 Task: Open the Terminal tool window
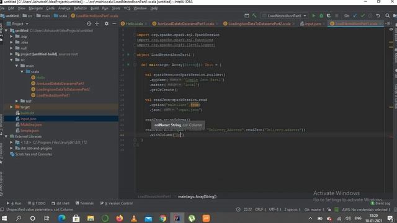(84, 203)
